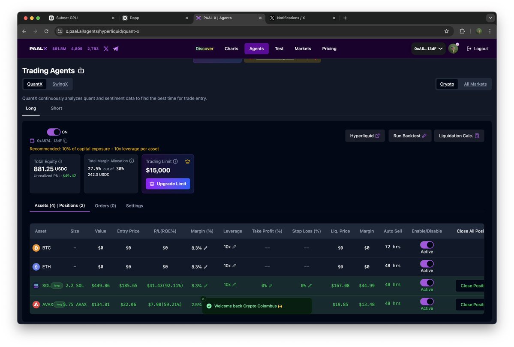The height and width of the screenshot is (347, 514).
Task: Click the PAALX logo
Action: 38,48
